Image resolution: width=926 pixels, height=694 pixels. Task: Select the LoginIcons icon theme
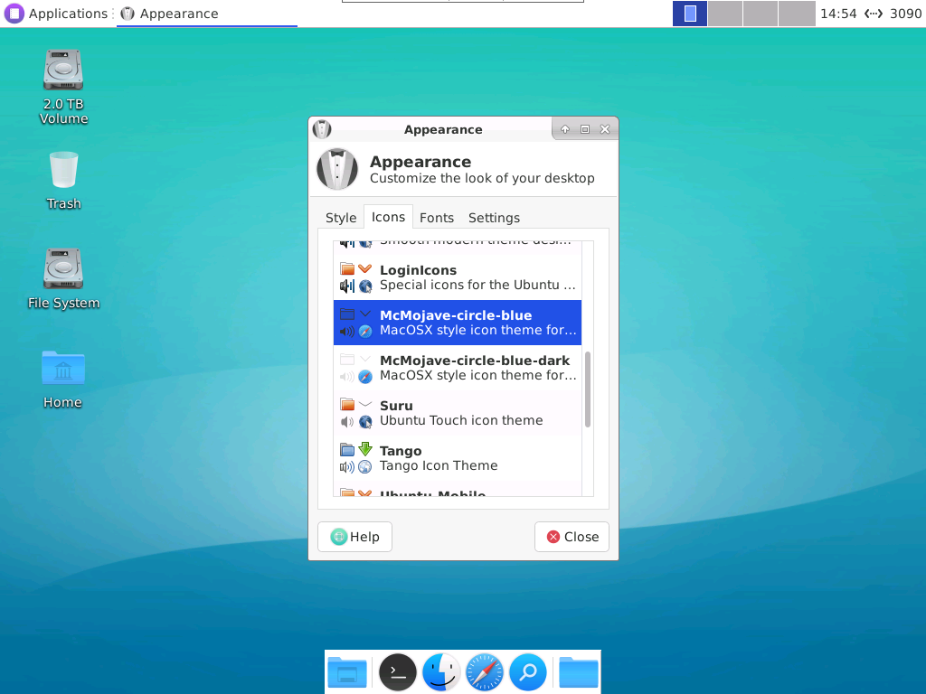(457, 277)
